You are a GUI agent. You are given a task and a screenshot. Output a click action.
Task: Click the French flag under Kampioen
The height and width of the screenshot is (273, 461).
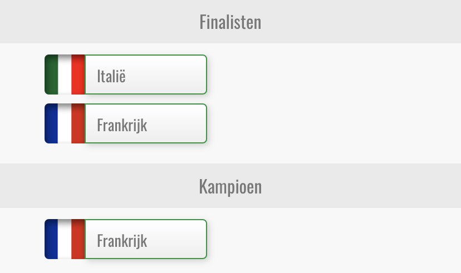65,239
